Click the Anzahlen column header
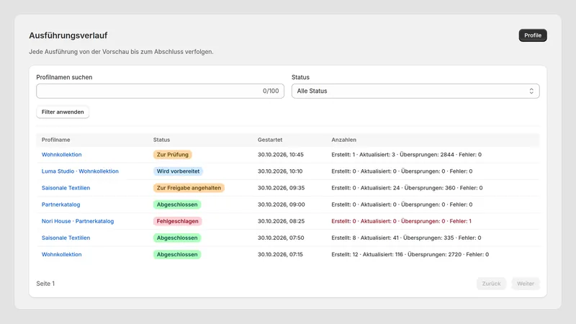 (x=344, y=140)
